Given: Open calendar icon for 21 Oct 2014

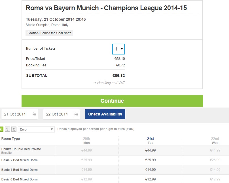Looking at the screenshot, I should [34, 114].
